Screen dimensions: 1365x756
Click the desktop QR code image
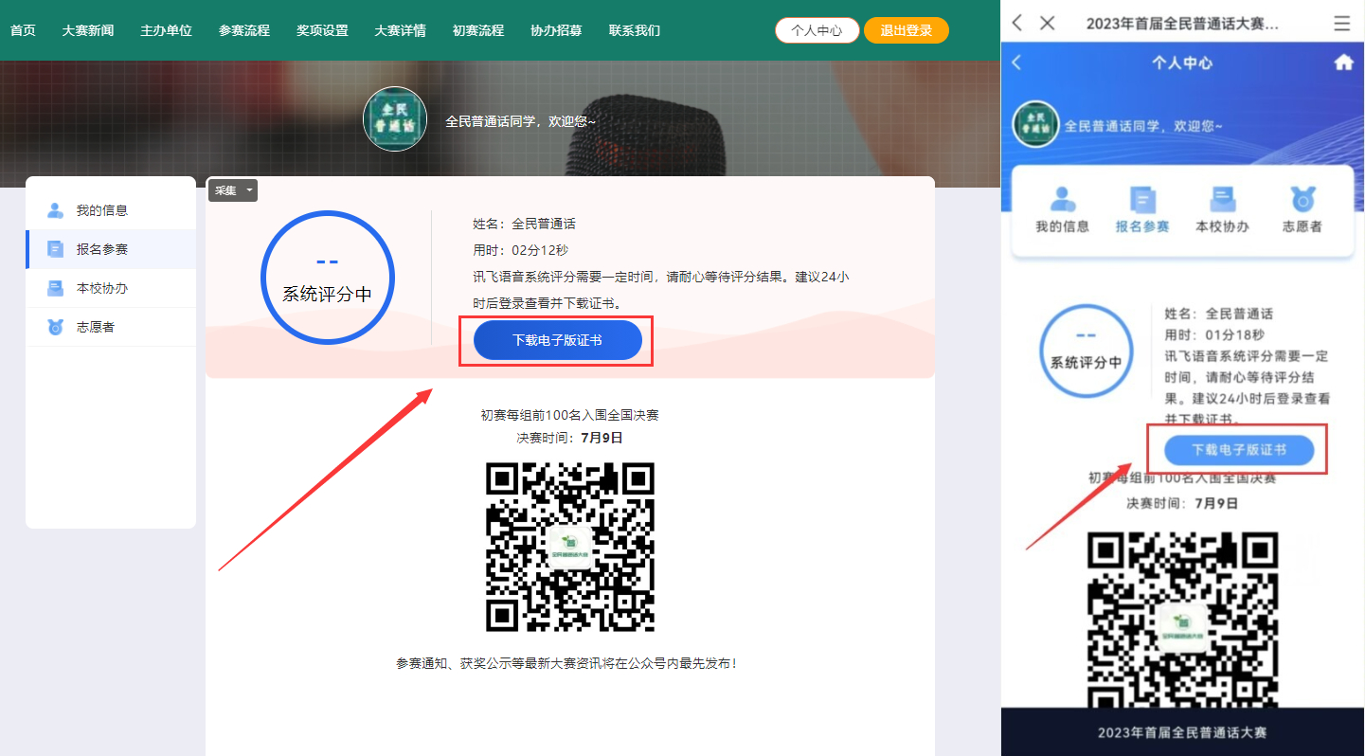pyautogui.click(x=570, y=547)
